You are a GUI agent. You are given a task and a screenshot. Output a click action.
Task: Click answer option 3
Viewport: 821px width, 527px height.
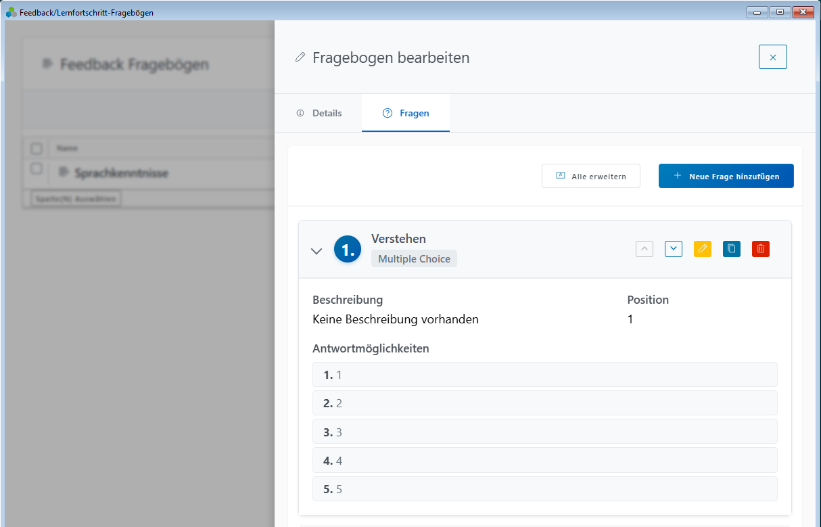(x=545, y=432)
